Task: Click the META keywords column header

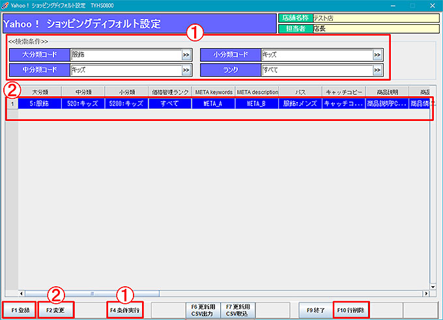Action: click(214, 92)
